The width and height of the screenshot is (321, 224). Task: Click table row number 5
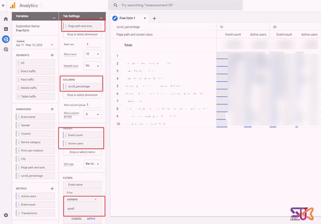(117, 86)
